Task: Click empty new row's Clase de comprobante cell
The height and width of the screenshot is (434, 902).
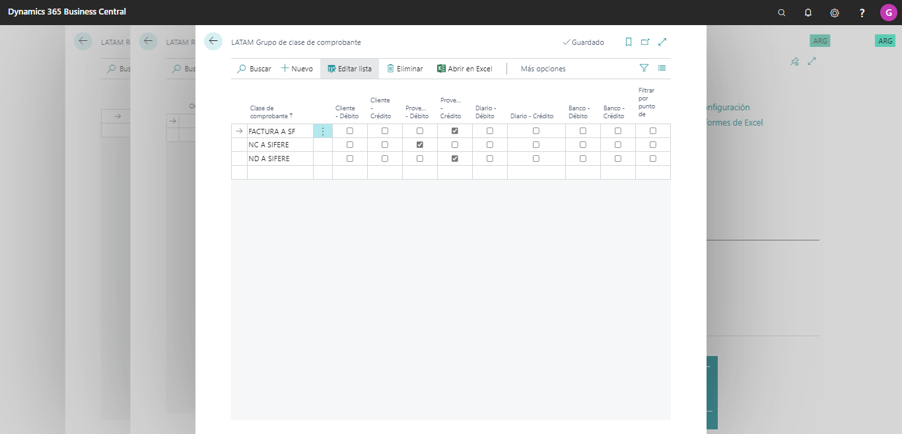Action: (280, 172)
